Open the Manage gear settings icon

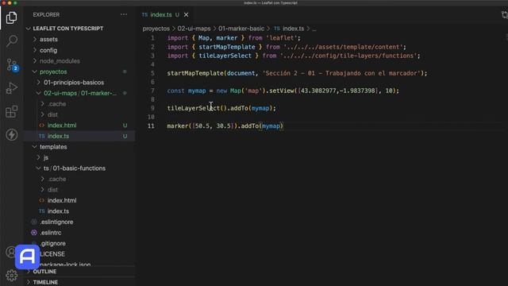point(12,276)
